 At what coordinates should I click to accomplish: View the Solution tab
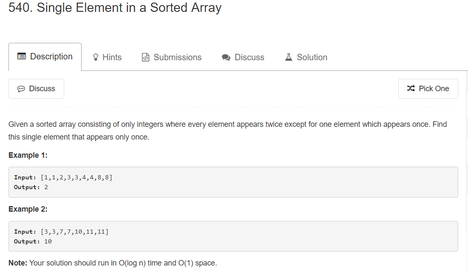306,57
